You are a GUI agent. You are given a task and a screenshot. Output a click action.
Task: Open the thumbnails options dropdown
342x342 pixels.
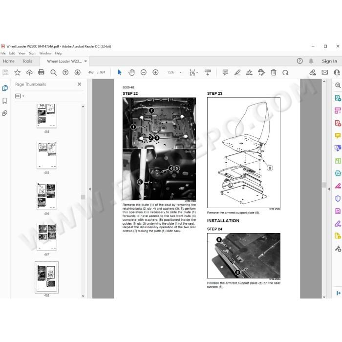click(20, 96)
